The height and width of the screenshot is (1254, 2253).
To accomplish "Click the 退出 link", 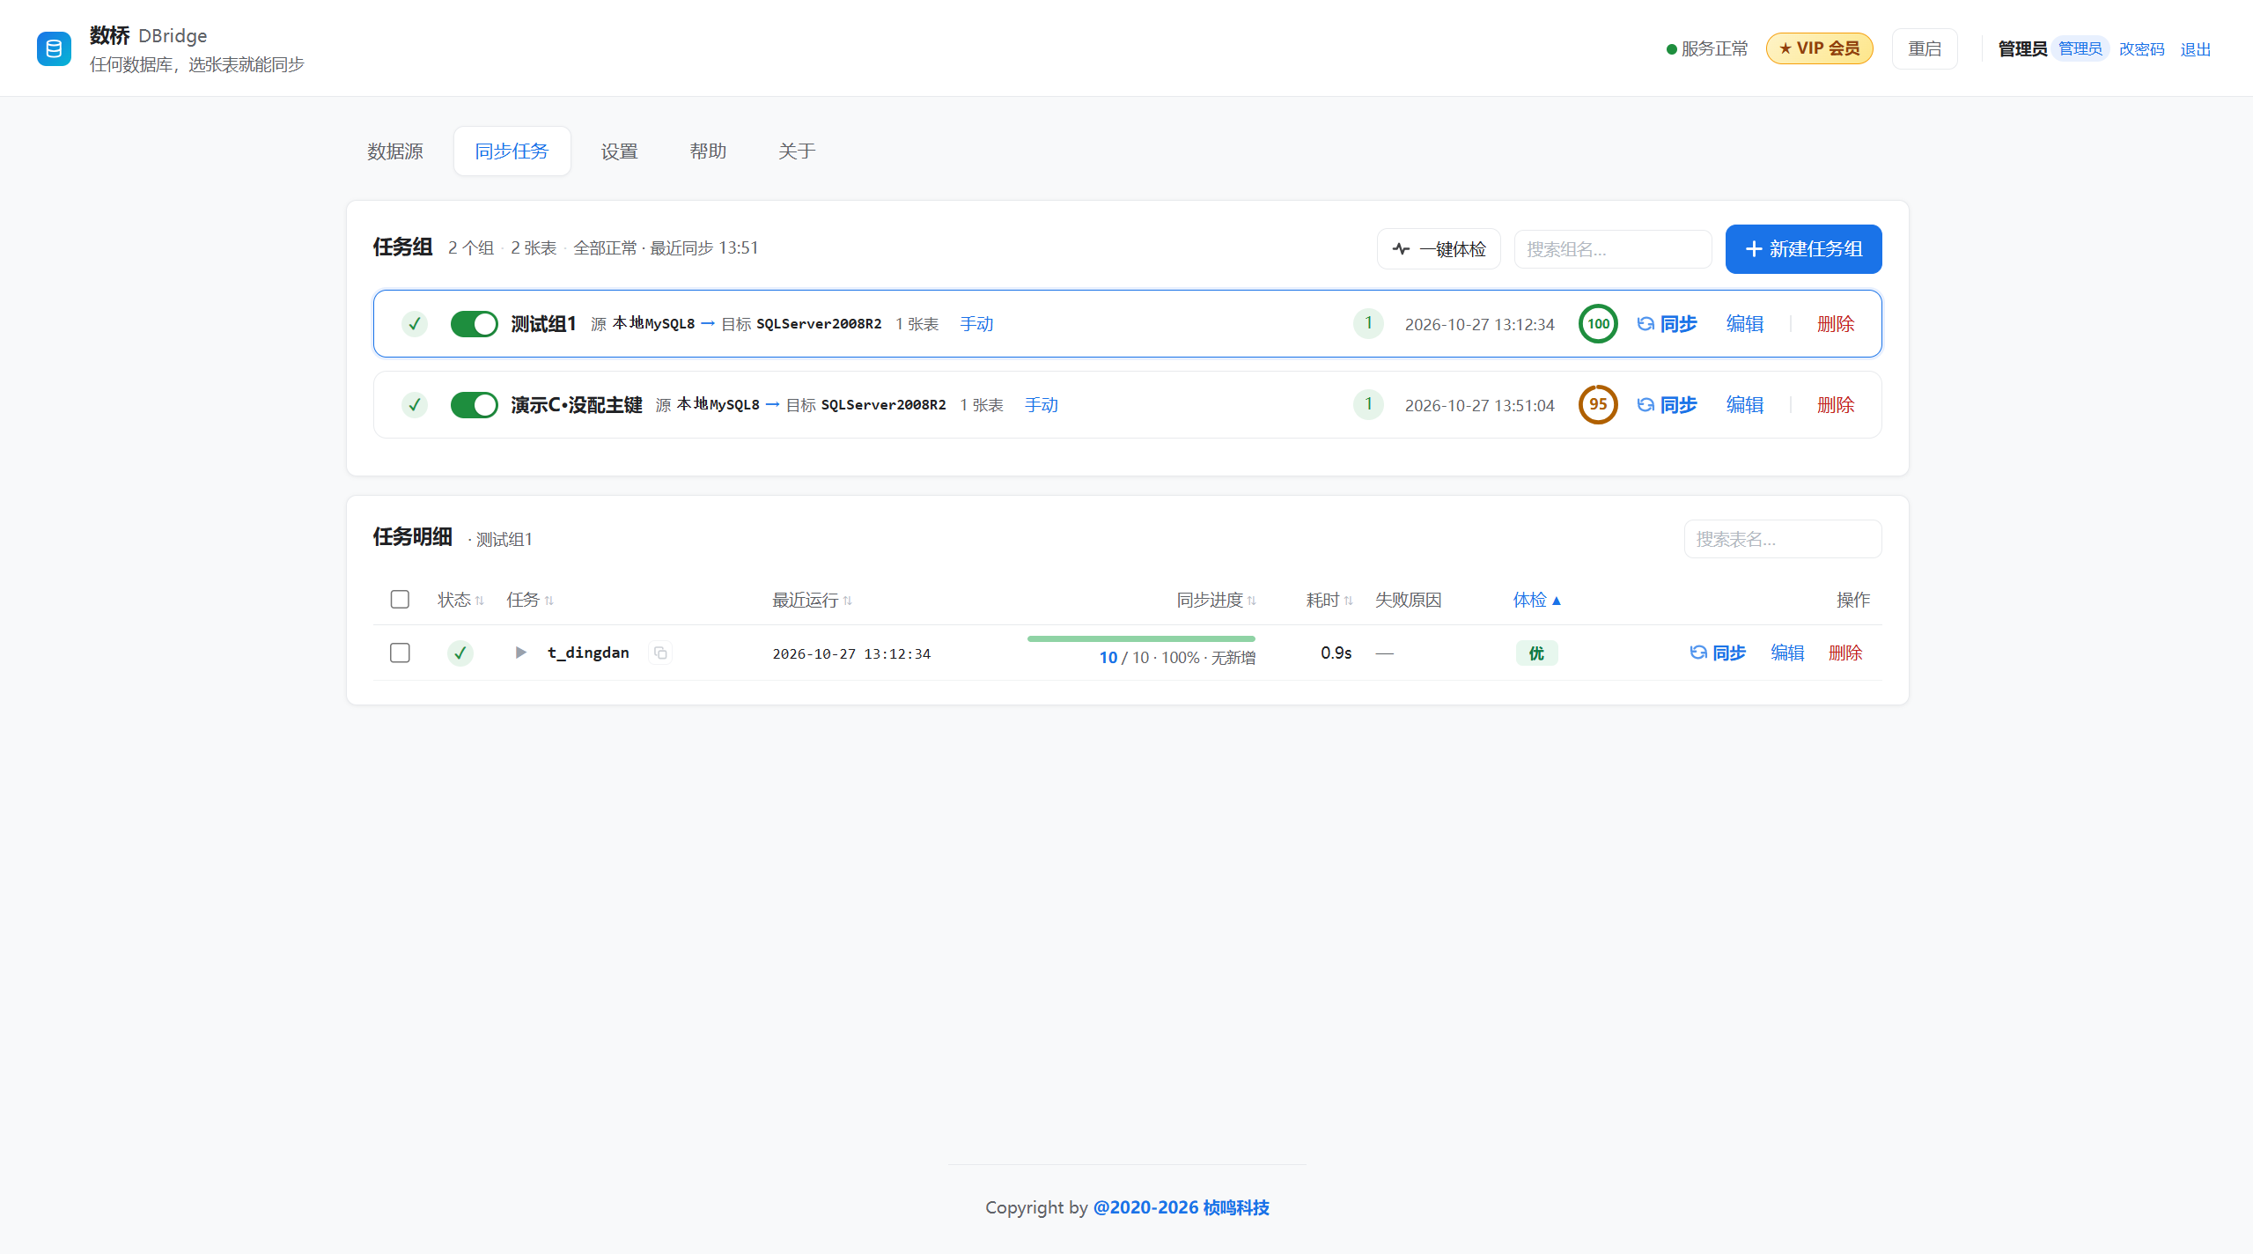I will tap(2195, 49).
